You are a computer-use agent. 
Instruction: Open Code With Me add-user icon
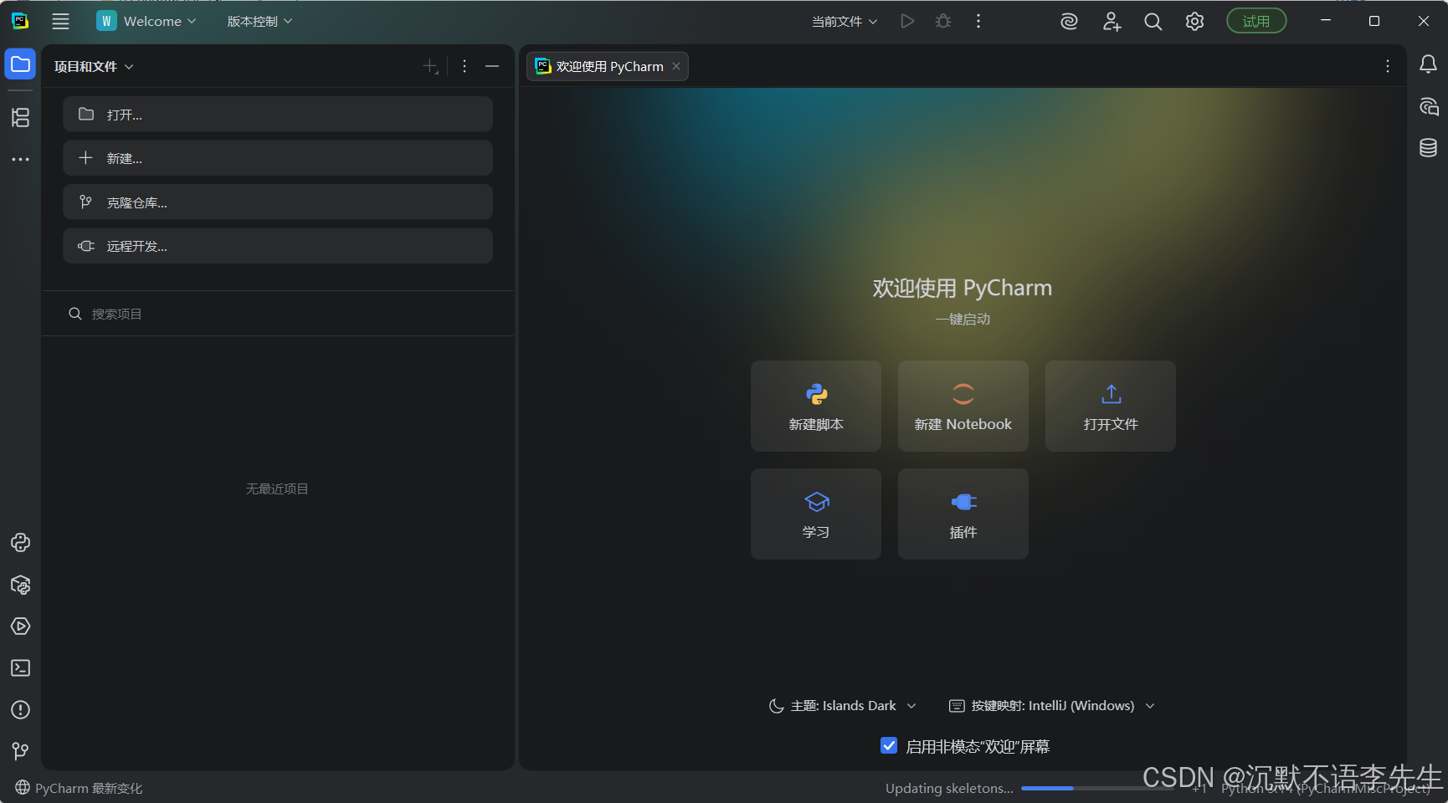click(x=1112, y=22)
